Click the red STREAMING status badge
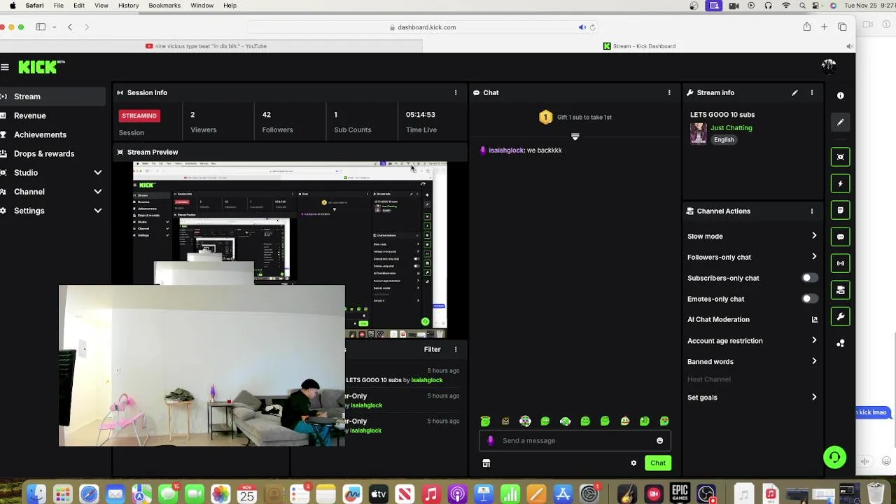Viewport: 896px width, 504px height. (x=139, y=115)
